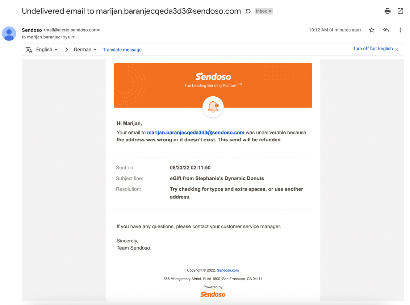The image size is (410, 305).
Task: Star this Sendoso message
Action: tap(372, 30)
